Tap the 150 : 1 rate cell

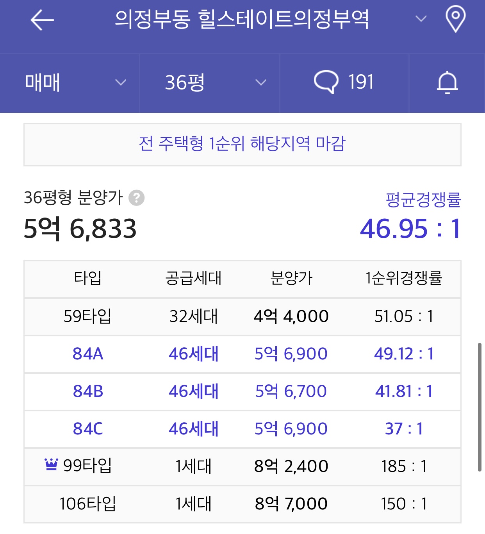click(404, 504)
